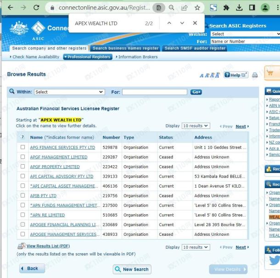Open the extensions puzzle icon
The height and width of the screenshot is (278, 280).
coord(226,8)
